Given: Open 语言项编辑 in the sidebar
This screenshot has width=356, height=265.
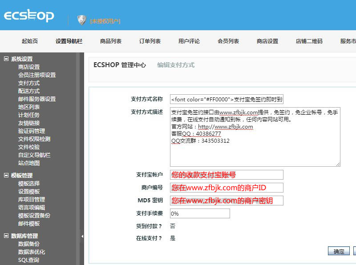Looking at the screenshot, I should pyautogui.click(x=32, y=207).
